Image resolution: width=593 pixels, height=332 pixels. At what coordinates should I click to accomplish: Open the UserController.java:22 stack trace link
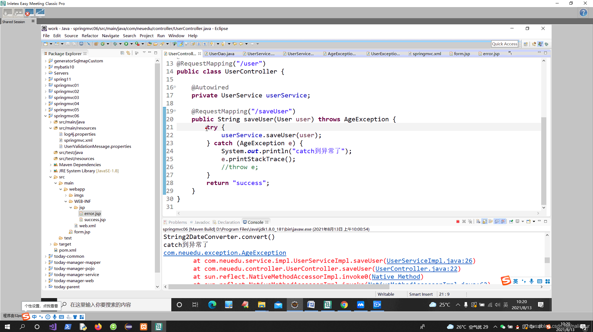point(416,269)
